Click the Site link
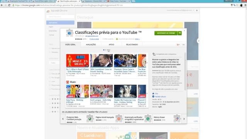 coord(156,93)
